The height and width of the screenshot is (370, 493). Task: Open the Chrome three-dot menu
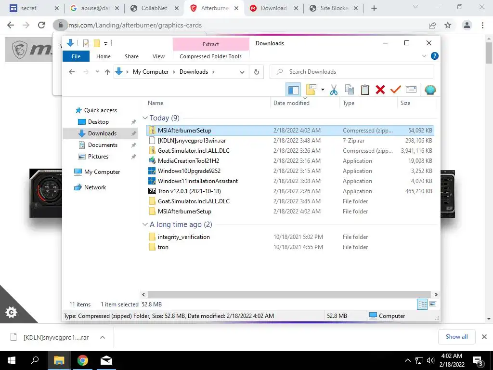[482, 25]
